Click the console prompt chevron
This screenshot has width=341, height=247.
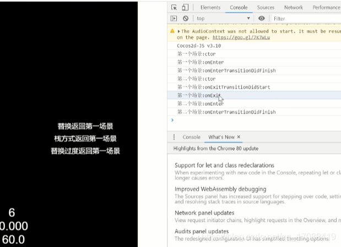pos(172,120)
